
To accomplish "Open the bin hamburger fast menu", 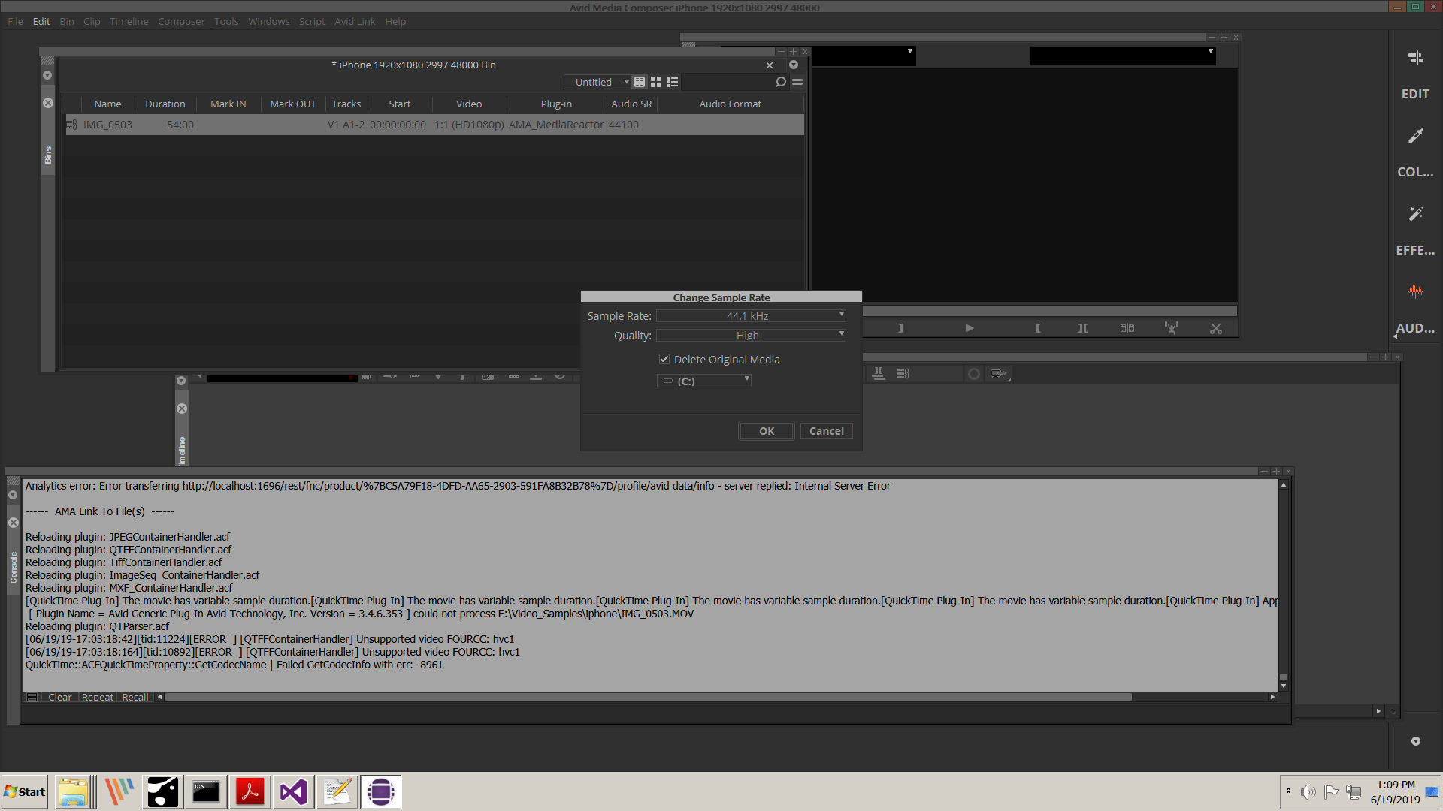I will pyautogui.click(x=797, y=82).
